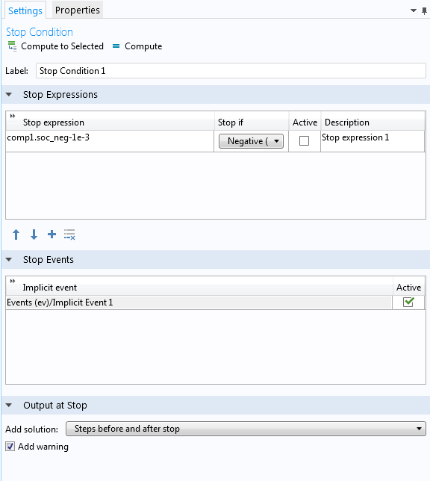Toggle the Add warning checkbox

[x=10, y=447]
